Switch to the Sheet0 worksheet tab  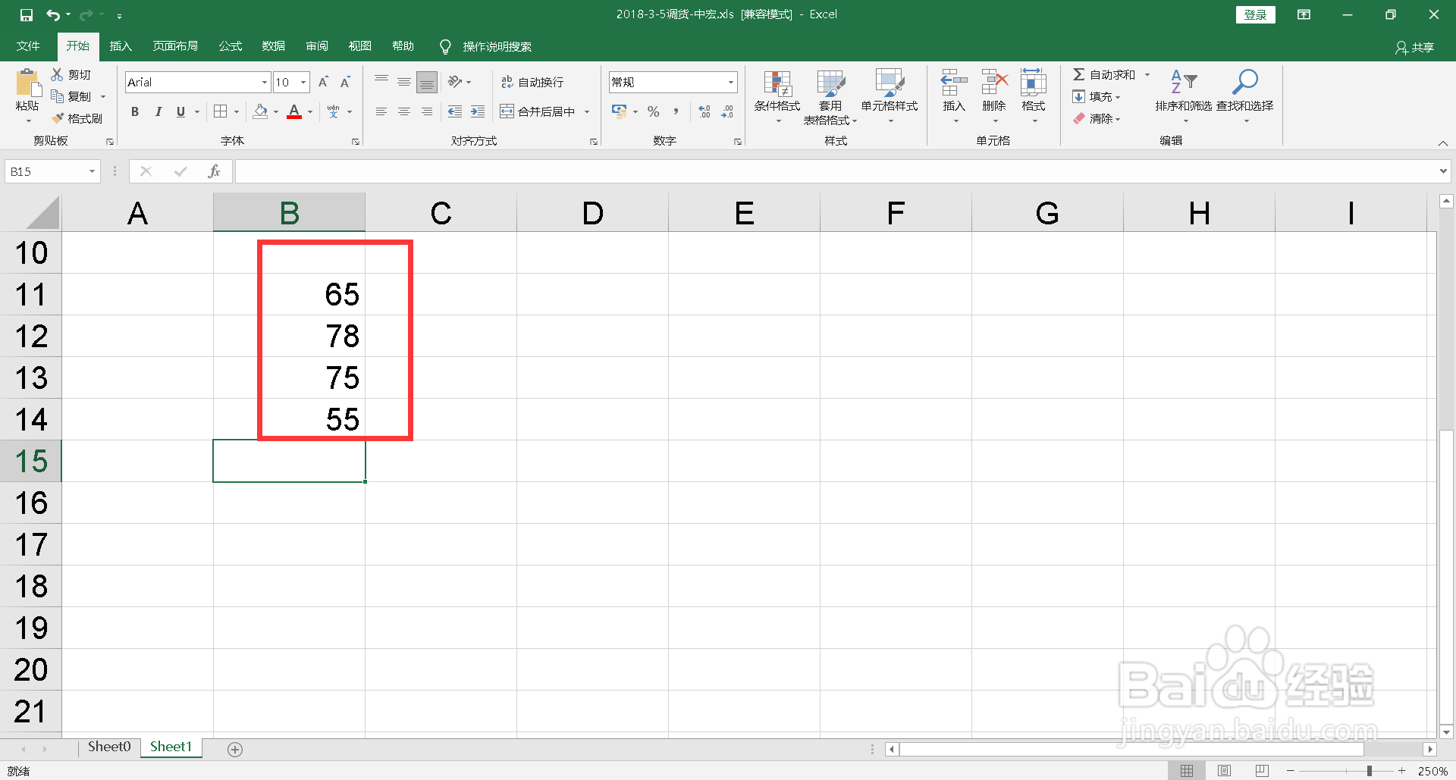pos(109,747)
